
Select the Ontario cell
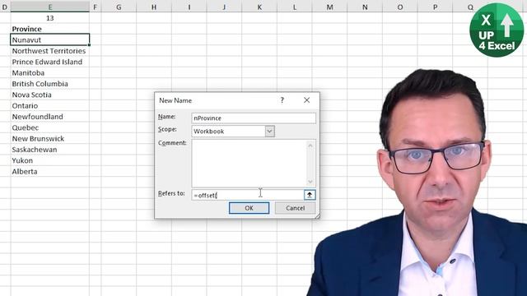(x=49, y=106)
